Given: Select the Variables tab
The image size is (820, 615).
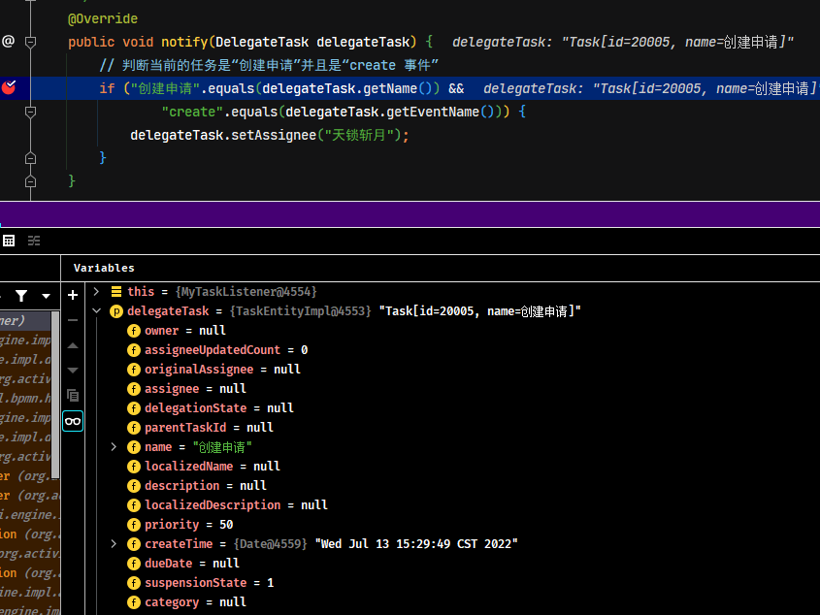Looking at the screenshot, I should [x=104, y=268].
